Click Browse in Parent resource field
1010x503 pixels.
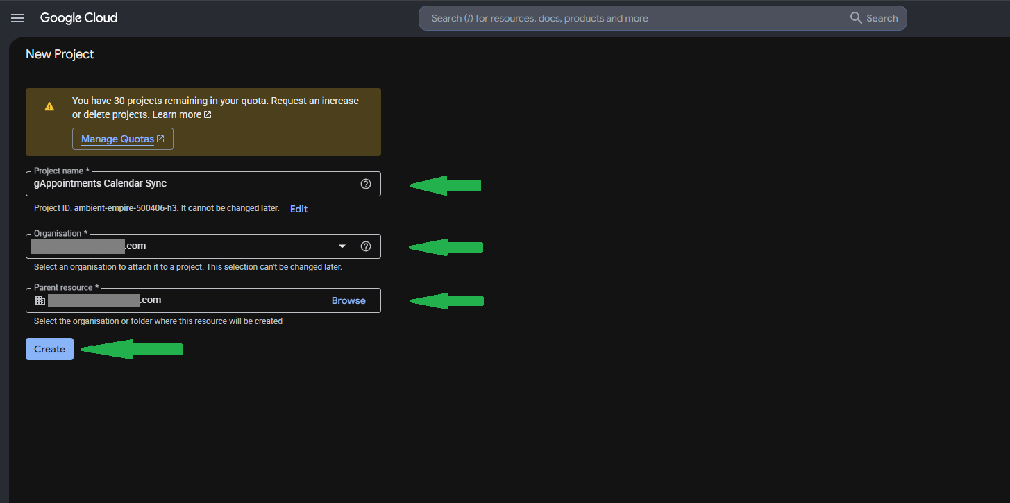click(x=348, y=300)
